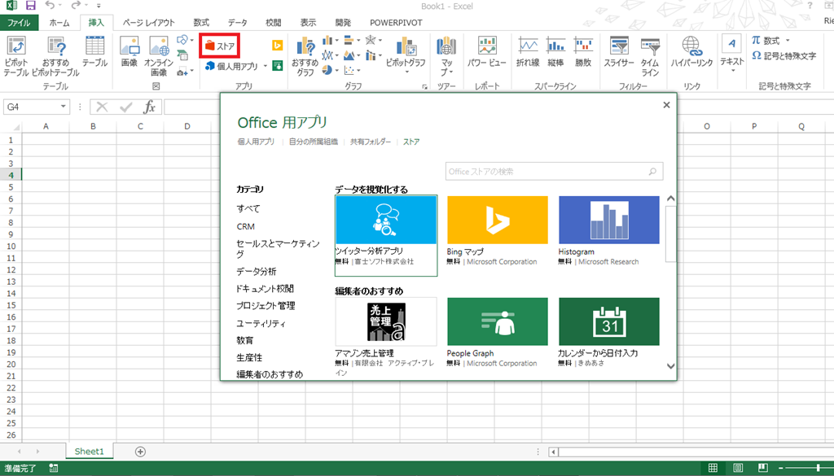
Task: Select the カレンダーから日付入力 app tile
Action: [608, 333]
